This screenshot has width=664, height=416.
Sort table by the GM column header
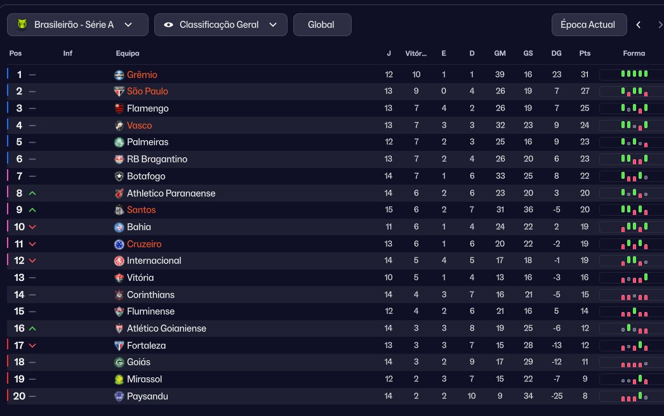(x=500, y=53)
